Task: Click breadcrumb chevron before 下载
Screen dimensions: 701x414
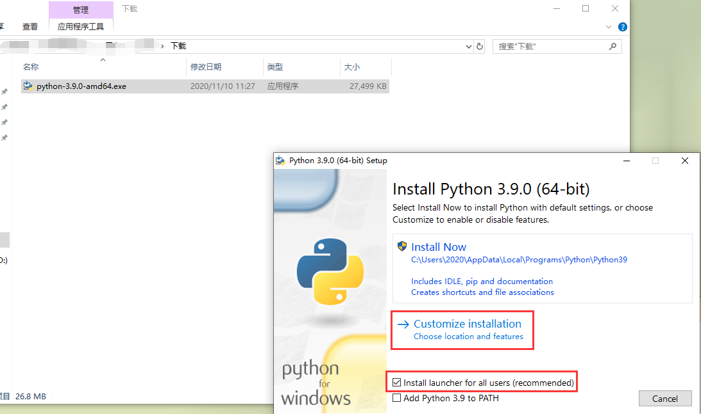Action: pyautogui.click(x=162, y=46)
